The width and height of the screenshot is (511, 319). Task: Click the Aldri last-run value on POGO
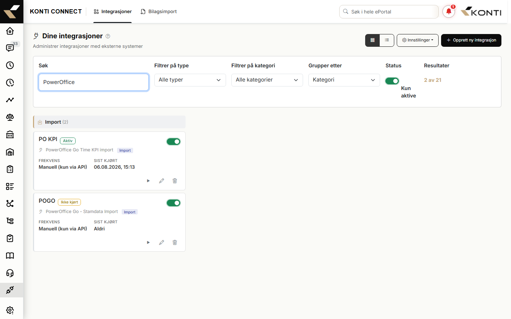[x=99, y=229]
